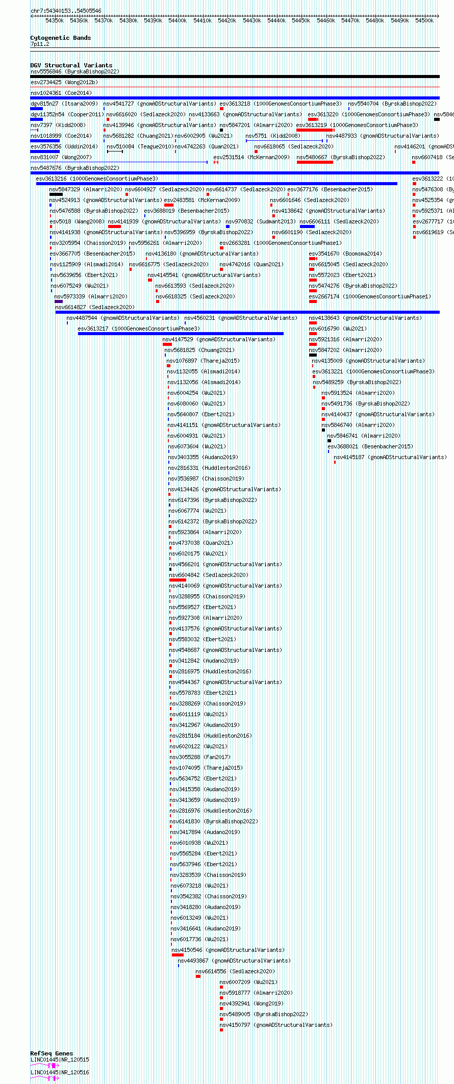Image resolution: width=454 pixels, height=1084 pixels.
Task: Click the RefSeq Genes track title
Action: point(52,1053)
